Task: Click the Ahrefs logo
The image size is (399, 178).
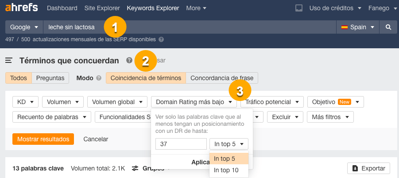Action: coord(22,8)
